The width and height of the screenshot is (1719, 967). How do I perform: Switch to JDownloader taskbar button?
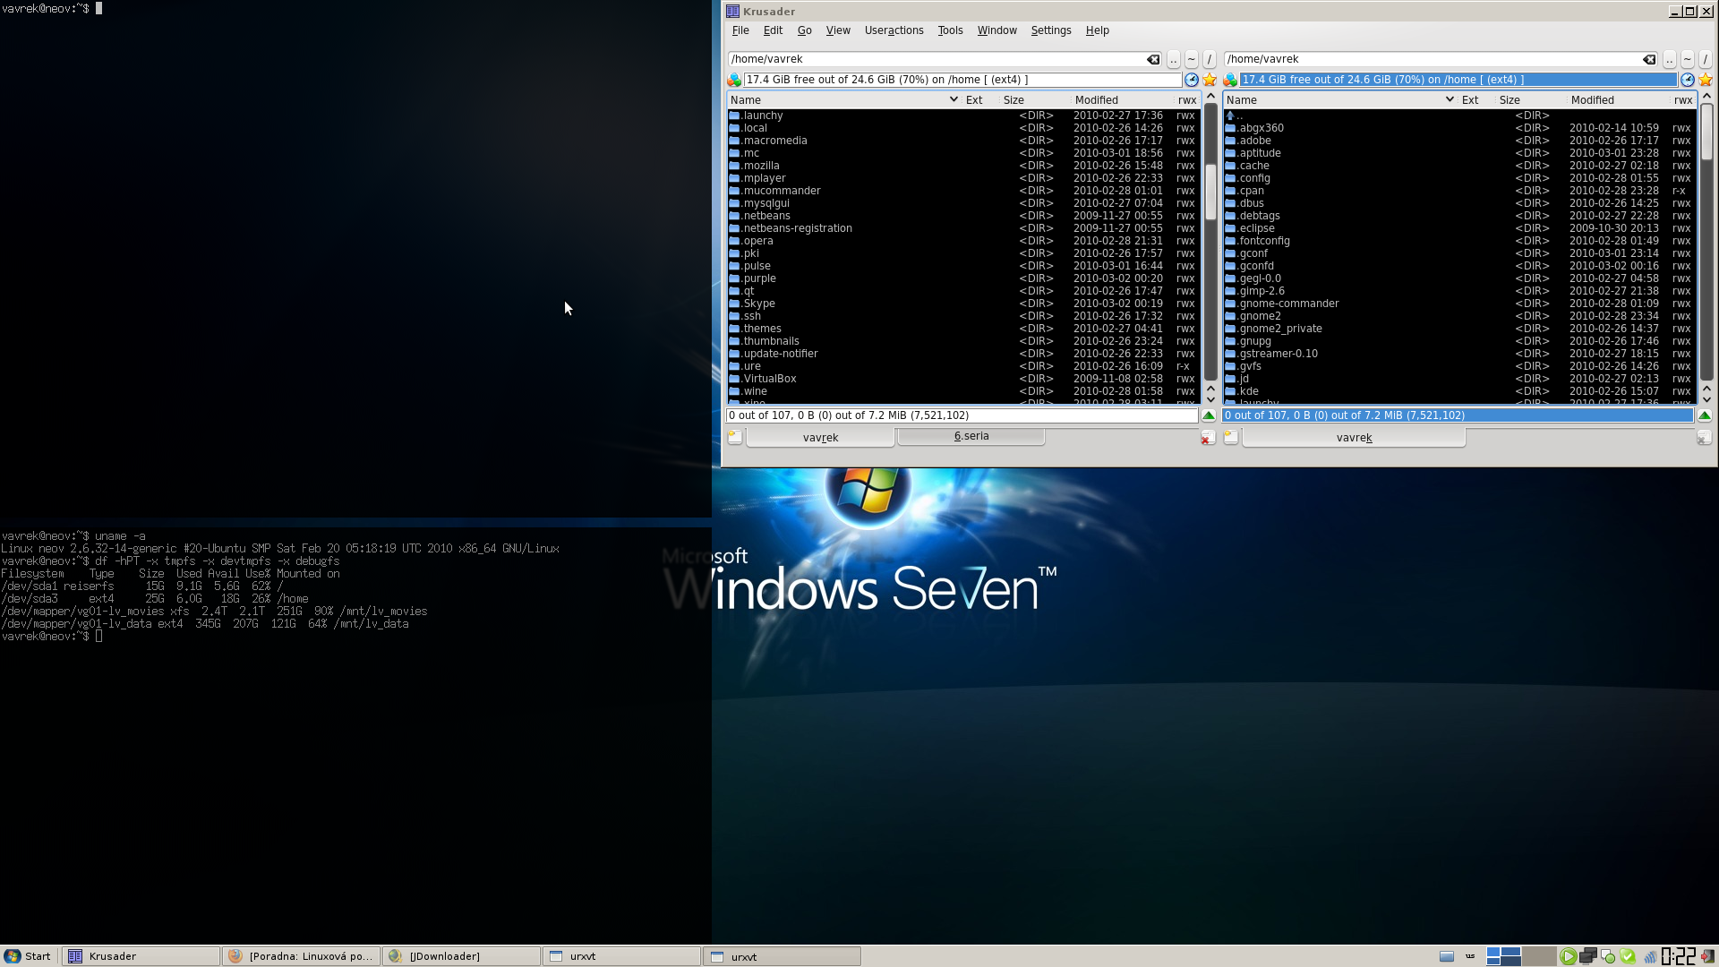(461, 956)
